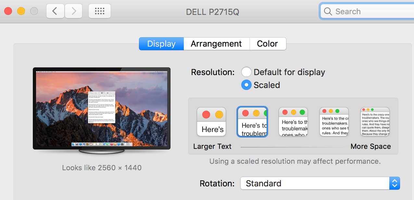414x200 pixels.
Task: Click the display preview monitor image
Action: (x=102, y=110)
